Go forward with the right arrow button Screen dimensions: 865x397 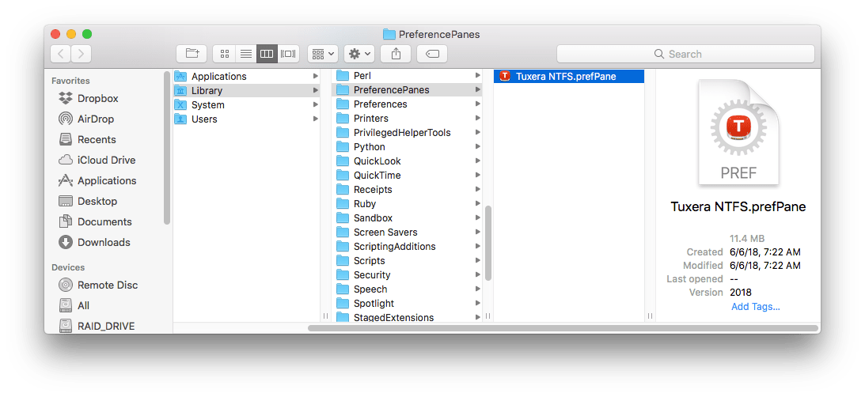coord(81,54)
